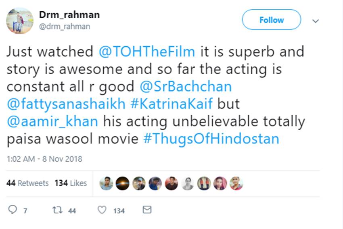Open the #ThugsOfHindostan hashtag
Viewport: 343px width, 229px height.
211,139
